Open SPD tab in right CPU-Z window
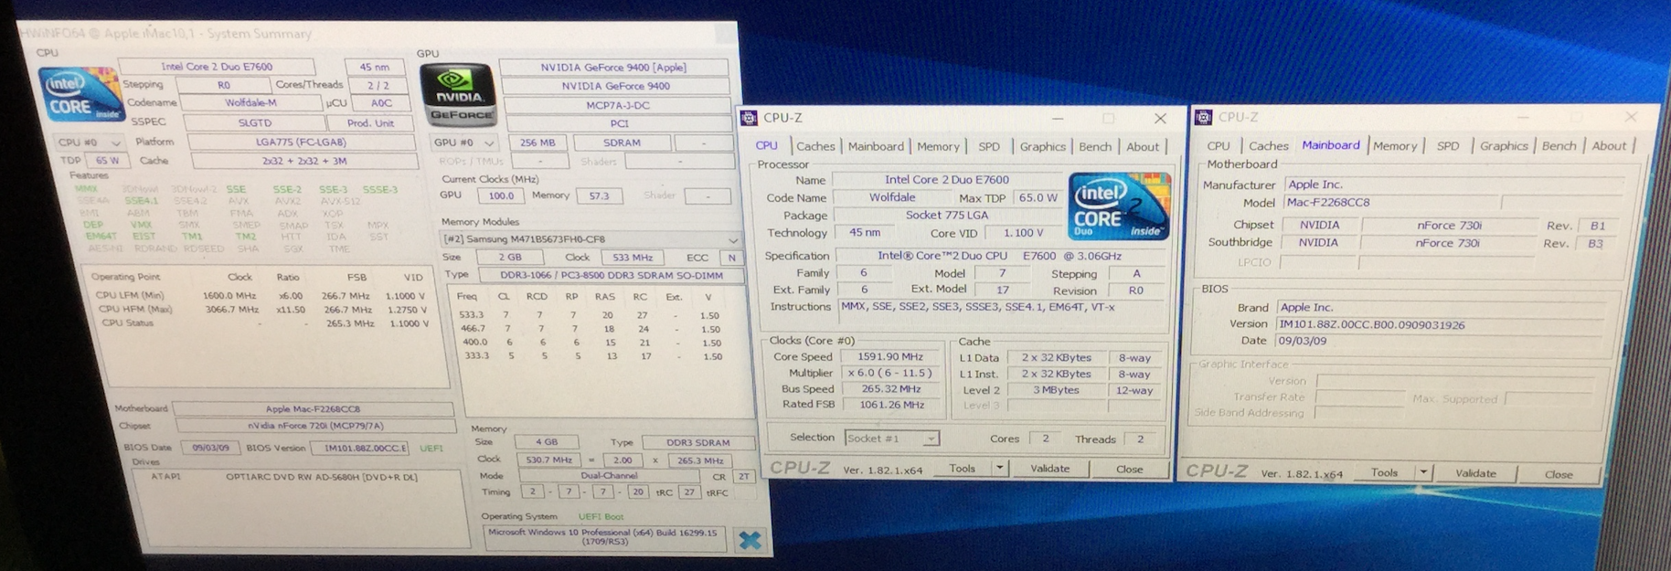The height and width of the screenshot is (571, 1671). [x=1447, y=146]
